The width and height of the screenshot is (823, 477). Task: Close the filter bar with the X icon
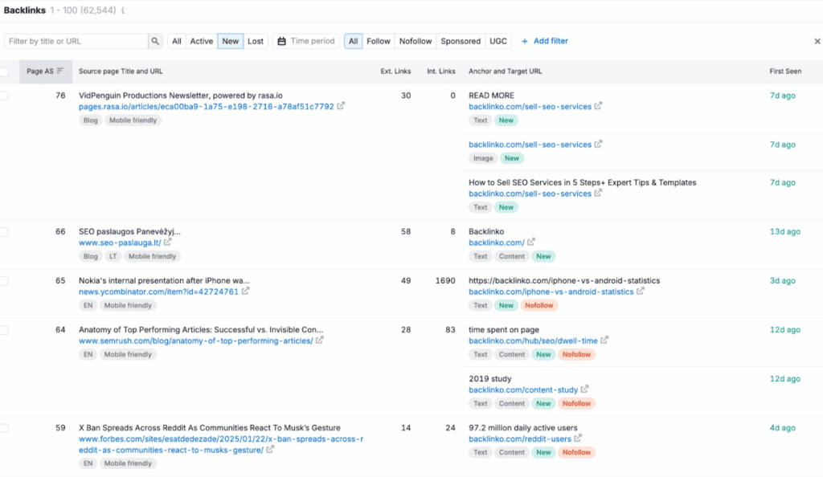(x=817, y=41)
